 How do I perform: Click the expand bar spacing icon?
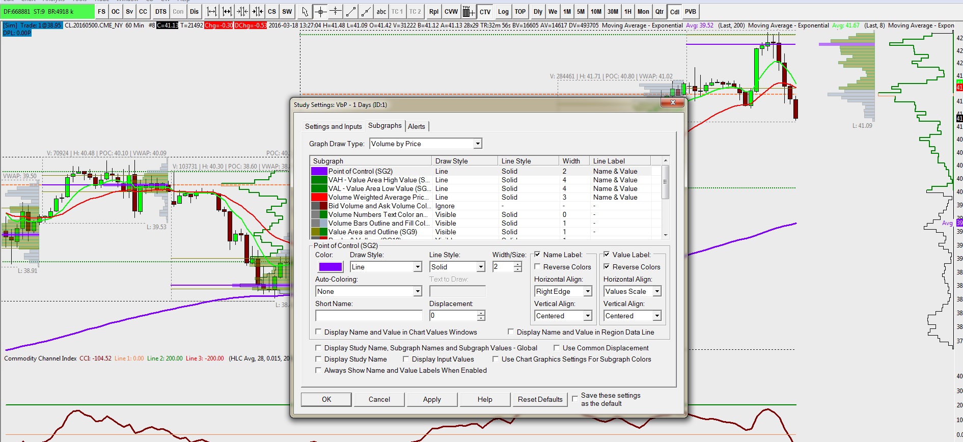[x=212, y=12]
